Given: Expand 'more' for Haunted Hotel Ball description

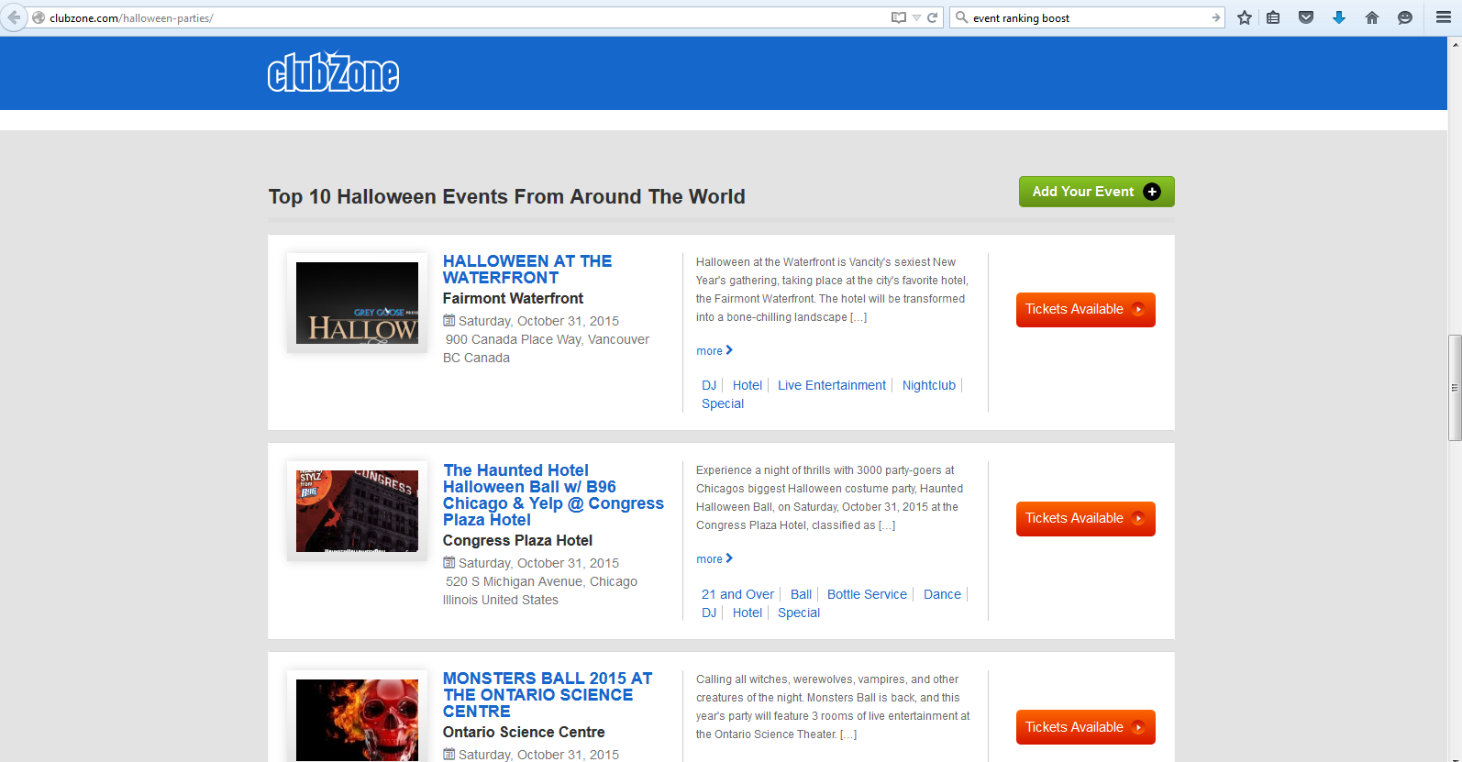Looking at the screenshot, I should coord(714,558).
